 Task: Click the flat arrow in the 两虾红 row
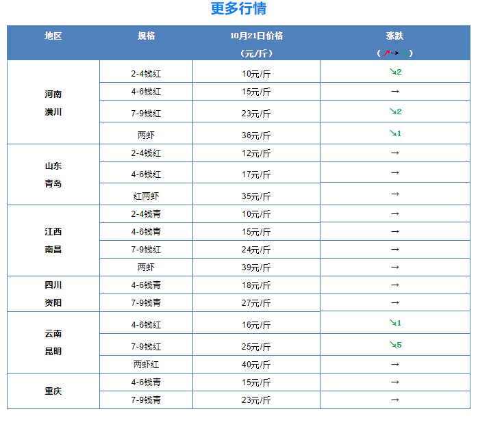pyautogui.click(x=395, y=364)
